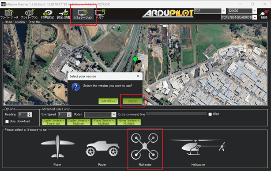Toggle the Wipe checkbox
The image size is (271, 171).
tap(210, 114)
